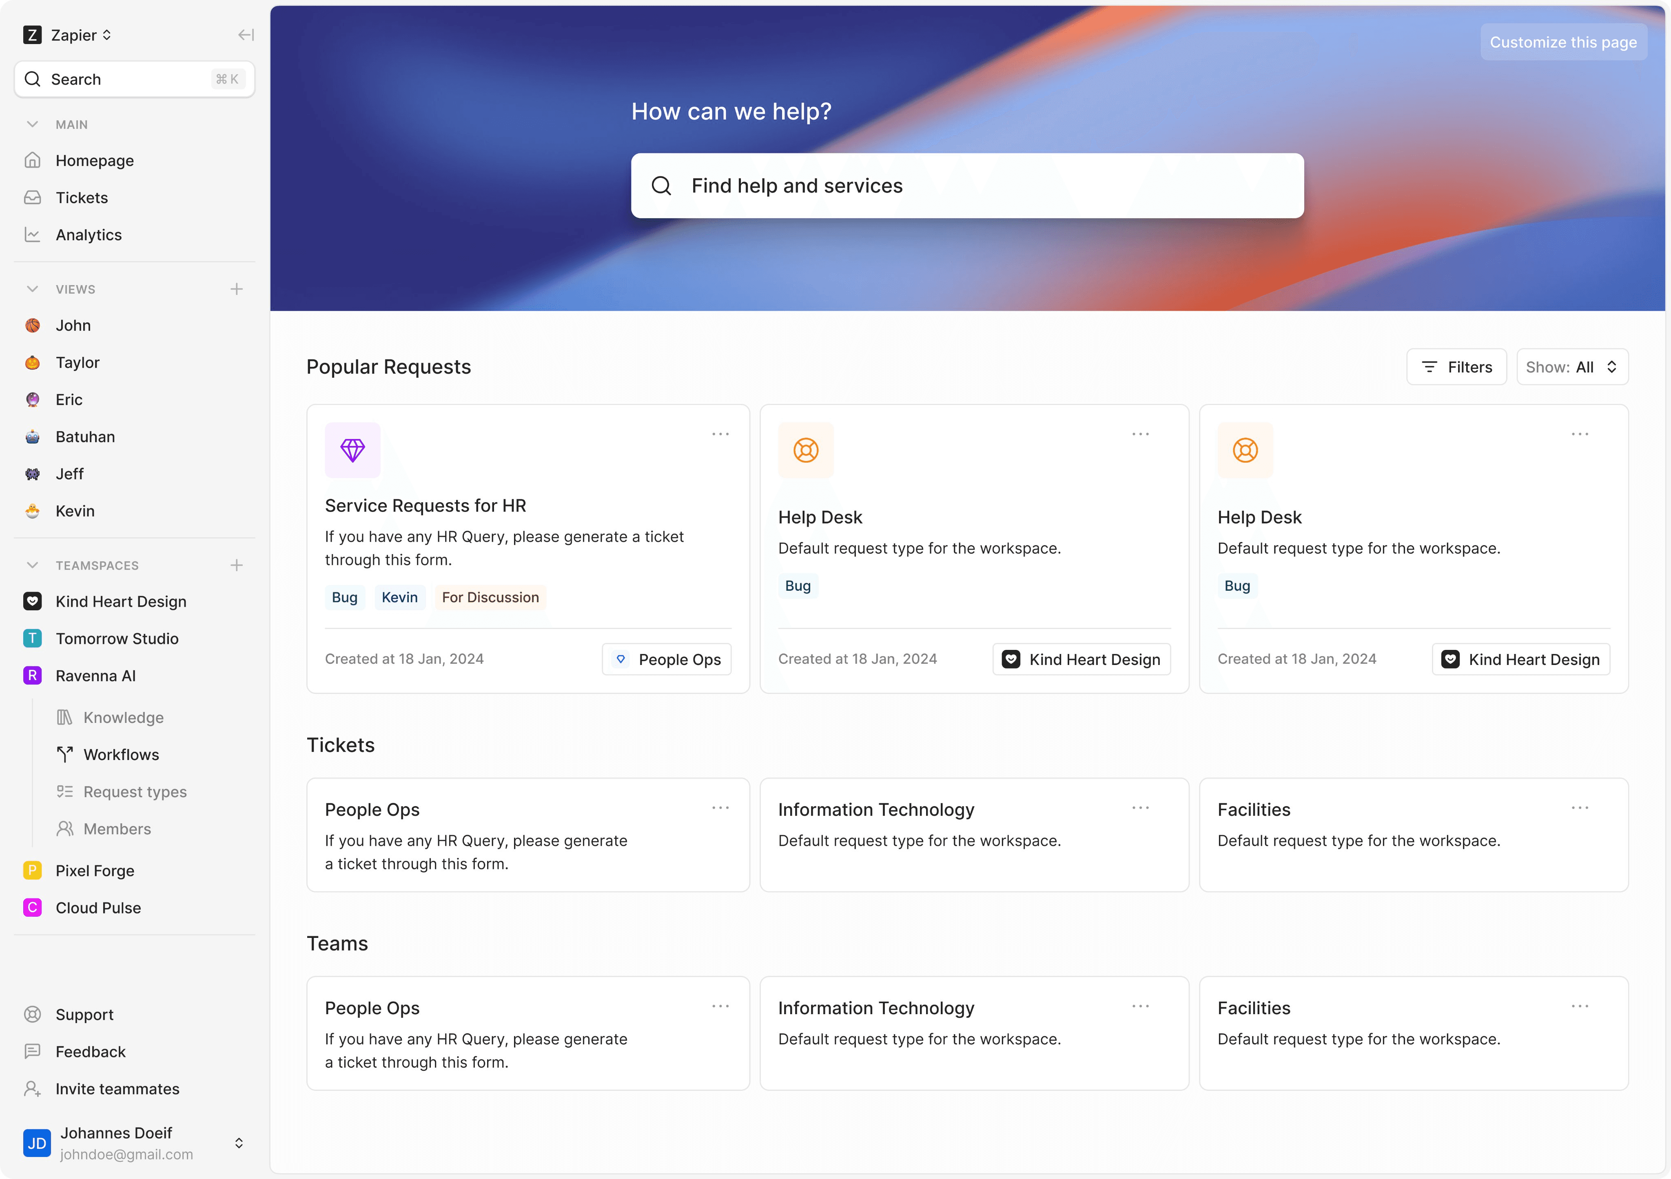Collapse the MAIN section chevron
1671x1179 pixels.
[32, 124]
